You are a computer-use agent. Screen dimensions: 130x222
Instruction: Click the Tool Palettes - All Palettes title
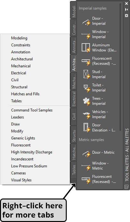(127, 155)
